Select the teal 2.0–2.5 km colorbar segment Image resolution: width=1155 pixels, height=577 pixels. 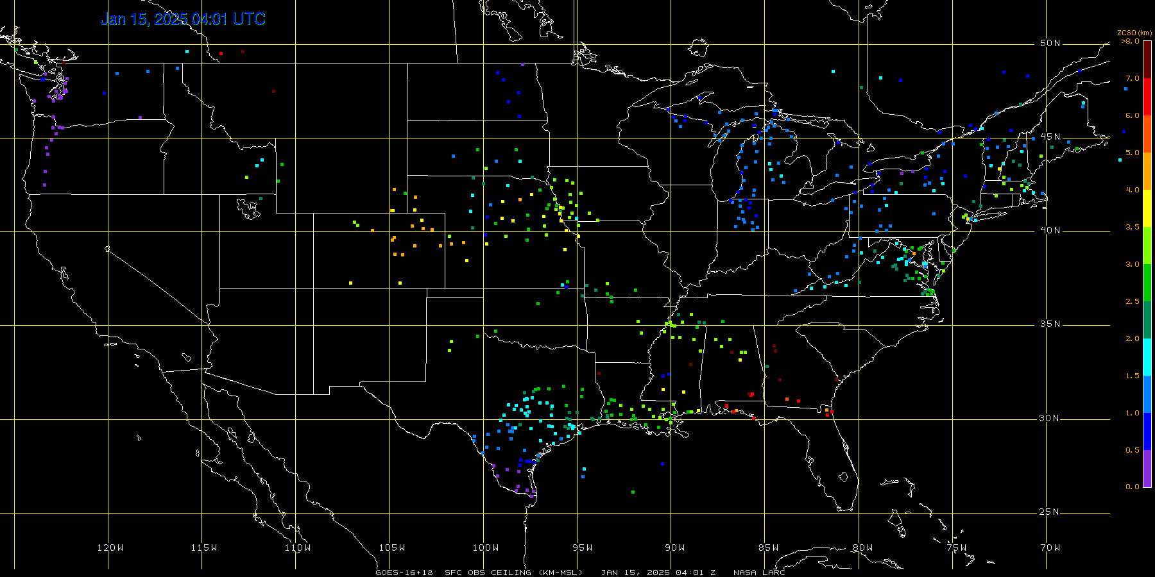[x=1147, y=320]
